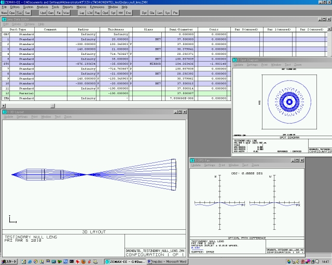The height and width of the screenshot is (265, 332).
Task: Open the Macros menu
Action: [81, 7]
